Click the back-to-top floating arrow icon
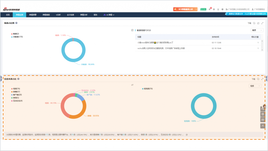Viewport: 268px width, 151px height. (x=263, y=126)
